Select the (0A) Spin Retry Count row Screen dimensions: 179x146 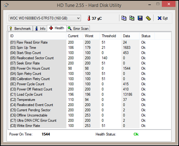click(90, 74)
